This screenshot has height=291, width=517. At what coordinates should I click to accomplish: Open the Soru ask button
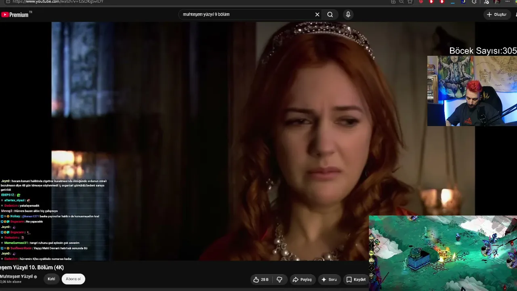click(329, 280)
